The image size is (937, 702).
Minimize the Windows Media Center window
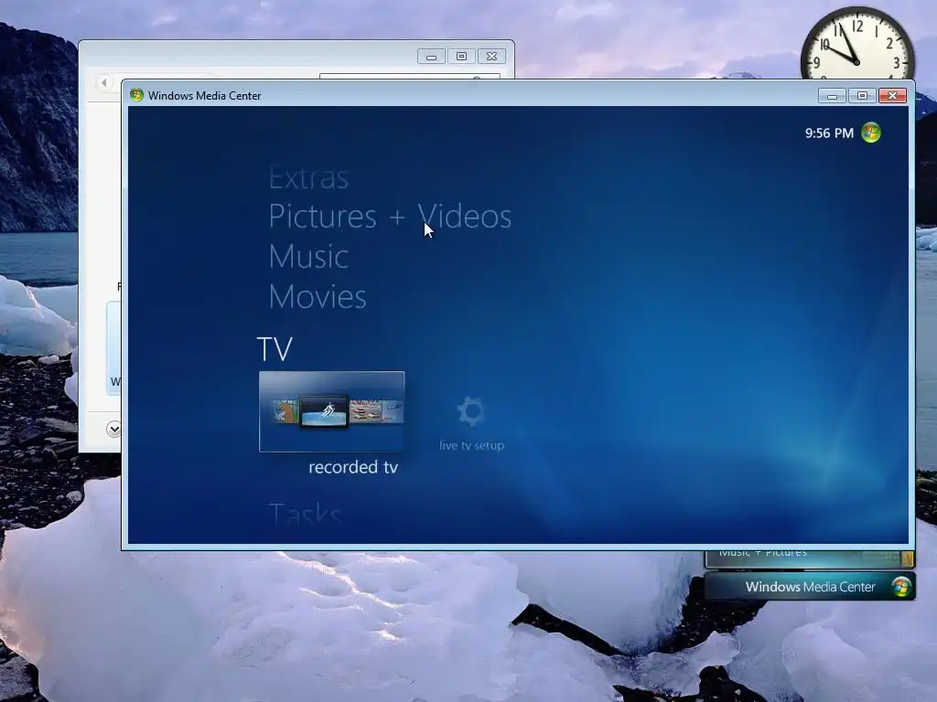(x=832, y=95)
